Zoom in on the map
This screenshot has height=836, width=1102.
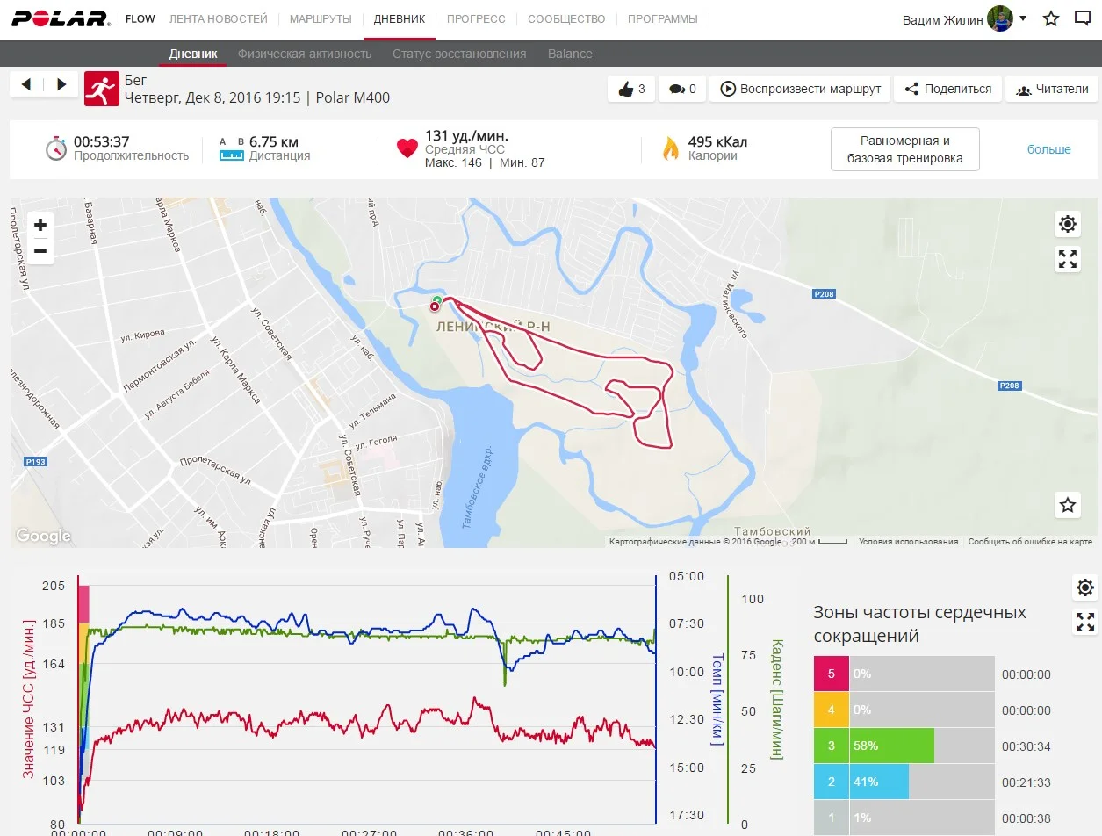tap(40, 226)
